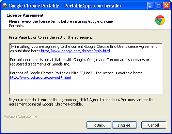The image size is (172, 134).
Task: Go back with the < Back button
Action: point(99,125)
